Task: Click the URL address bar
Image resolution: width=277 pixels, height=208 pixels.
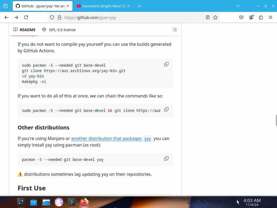Action: coord(134,17)
